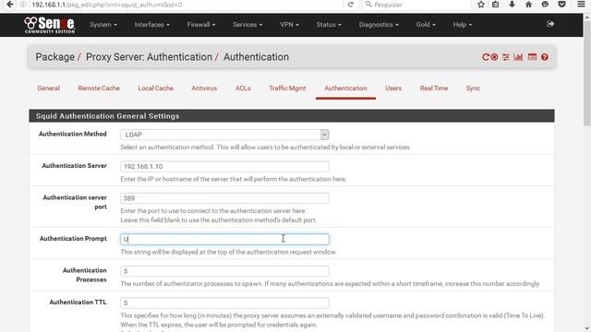Bookmark this page with the star icon
Viewport: 591px width, 332px height.
click(x=481, y=5)
